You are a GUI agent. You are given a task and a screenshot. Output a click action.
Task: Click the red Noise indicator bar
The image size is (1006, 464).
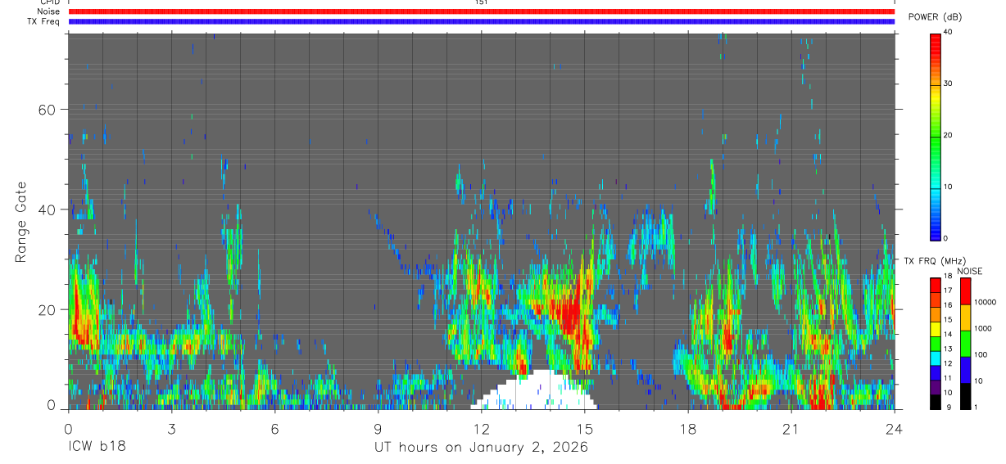[x=482, y=11]
